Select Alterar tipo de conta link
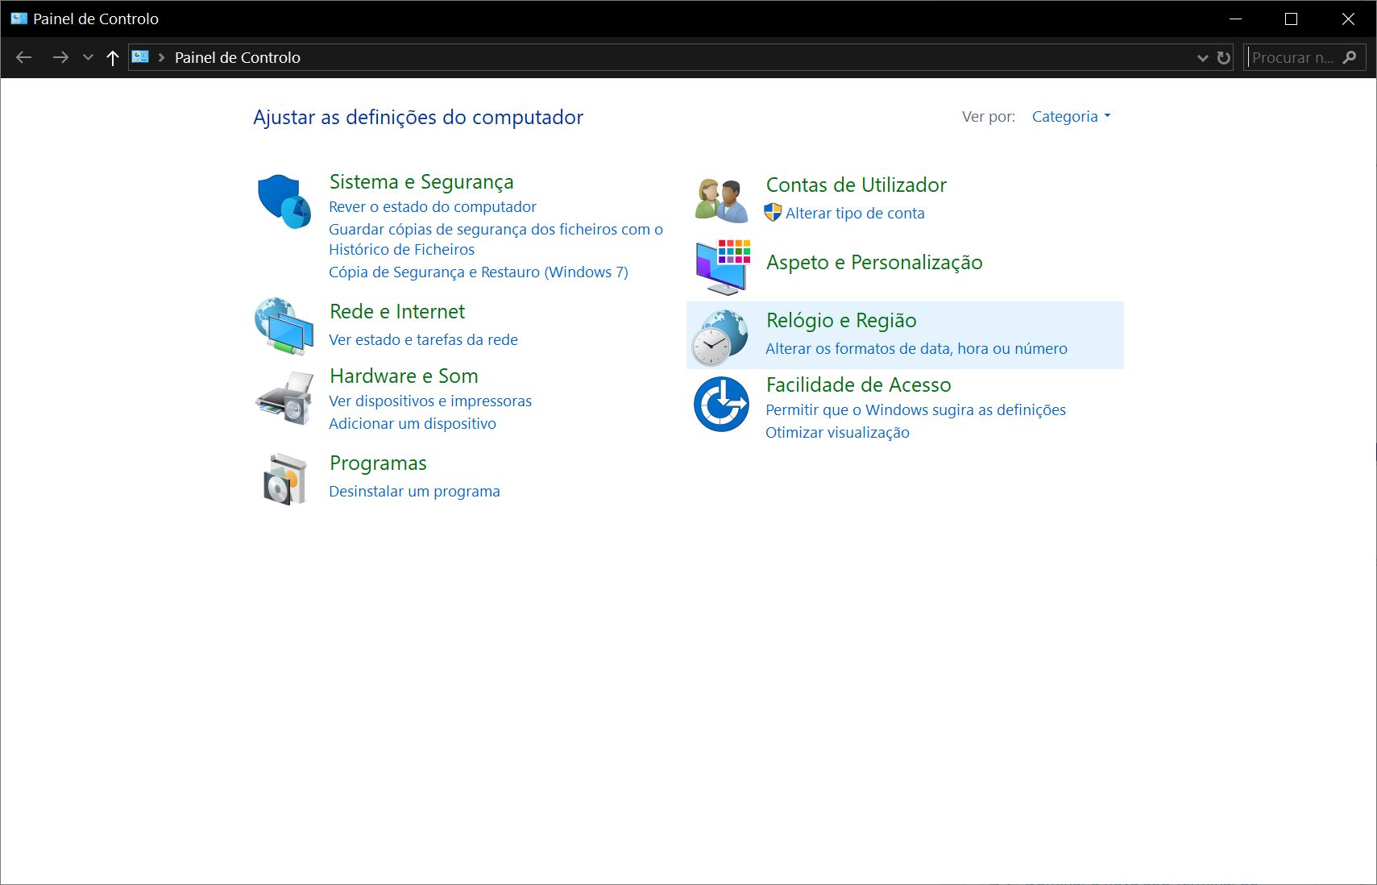 point(855,213)
